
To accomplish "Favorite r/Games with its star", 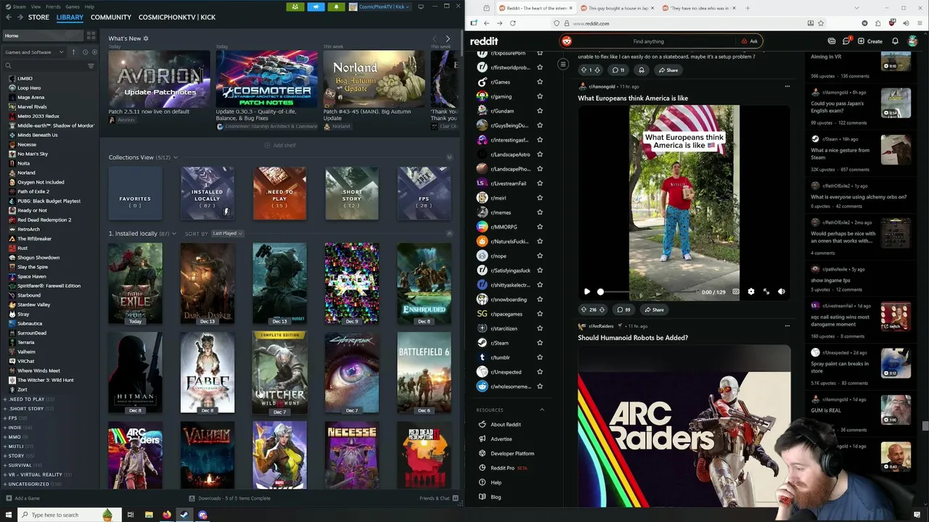I will (539, 82).
